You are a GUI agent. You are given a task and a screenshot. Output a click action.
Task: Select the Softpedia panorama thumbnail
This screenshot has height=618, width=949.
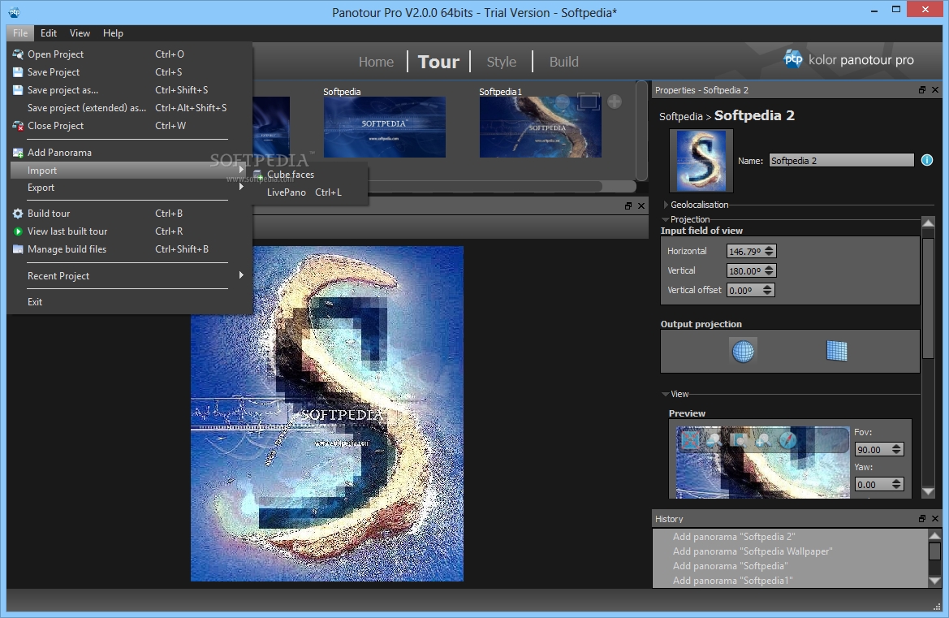coord(384,127)
